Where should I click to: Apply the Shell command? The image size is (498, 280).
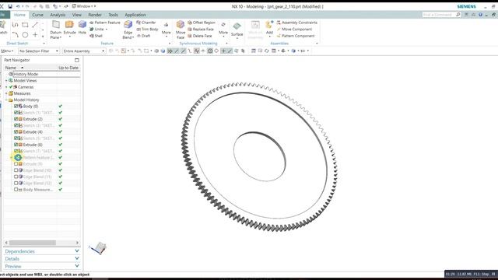click(96, 36)
